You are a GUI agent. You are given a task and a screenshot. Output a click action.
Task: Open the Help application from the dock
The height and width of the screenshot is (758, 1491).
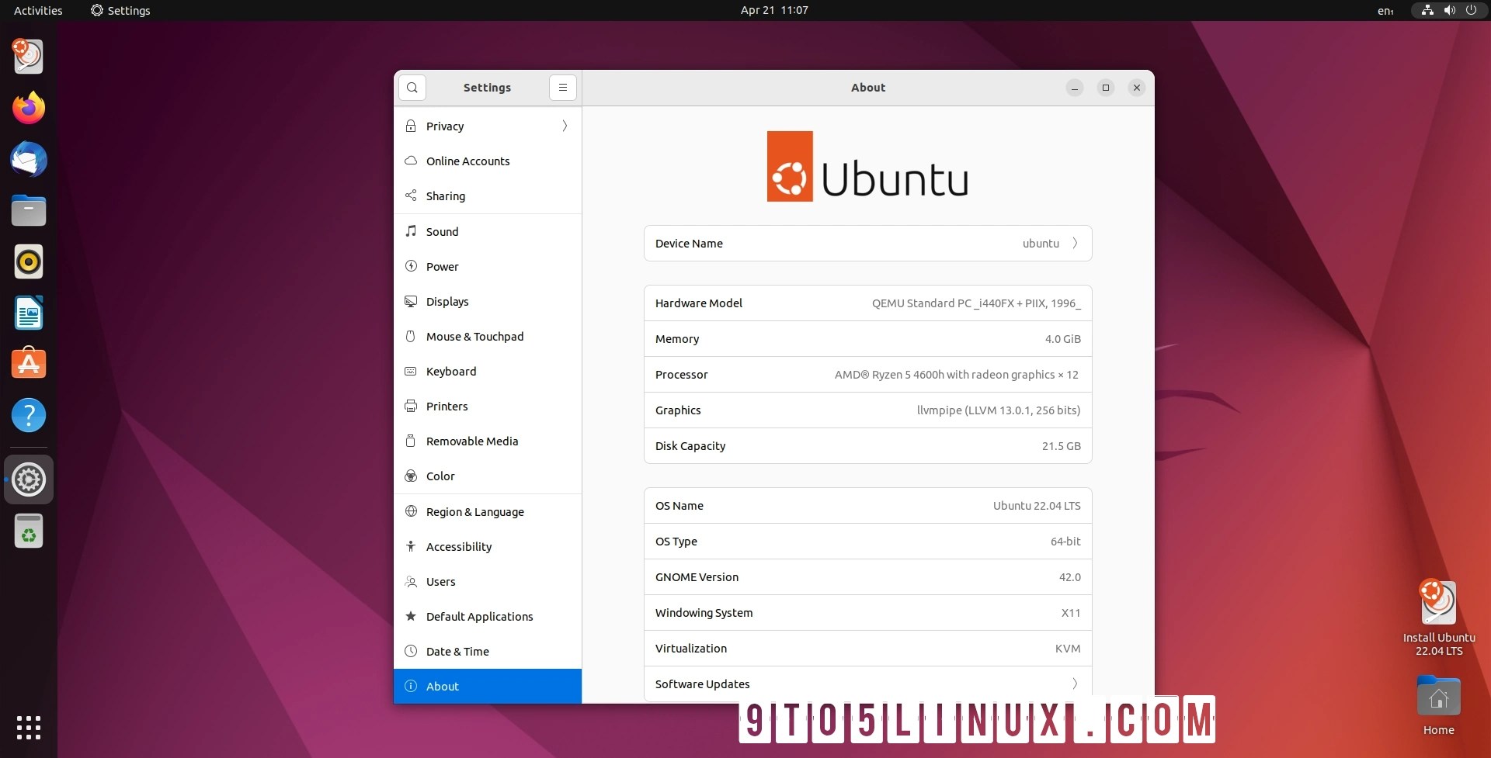tap(28, 416)
